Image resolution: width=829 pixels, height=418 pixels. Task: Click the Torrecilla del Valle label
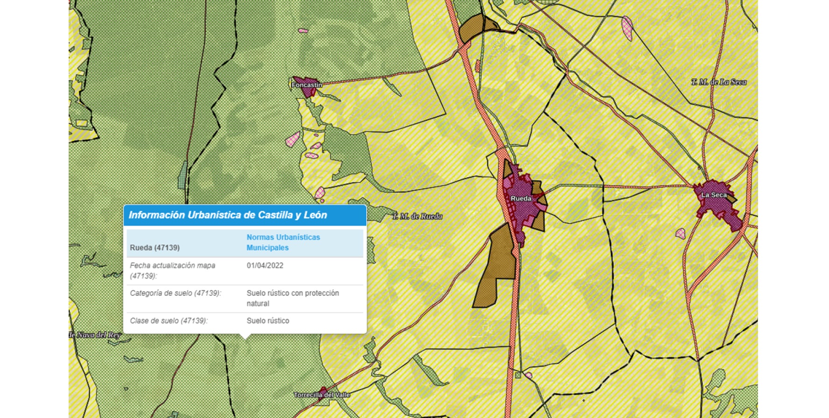click(321, 395)
